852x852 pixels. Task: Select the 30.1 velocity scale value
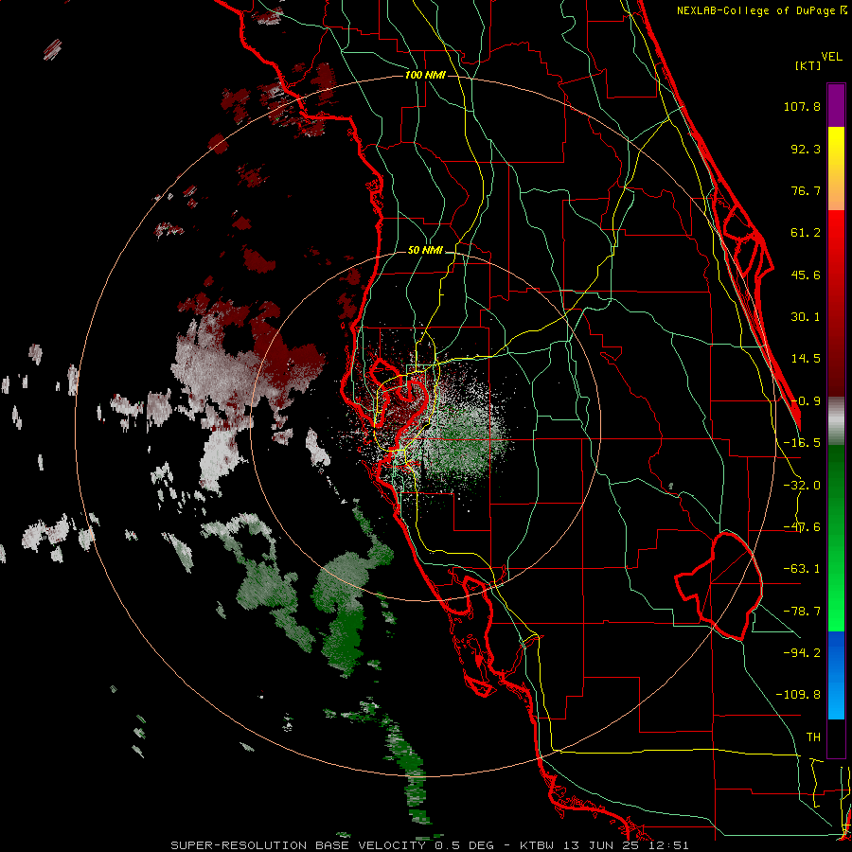(x=806, y=317)
